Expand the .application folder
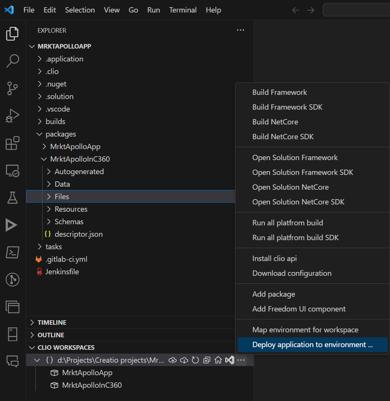Screen dimensions: 390x401 (40, 59)
